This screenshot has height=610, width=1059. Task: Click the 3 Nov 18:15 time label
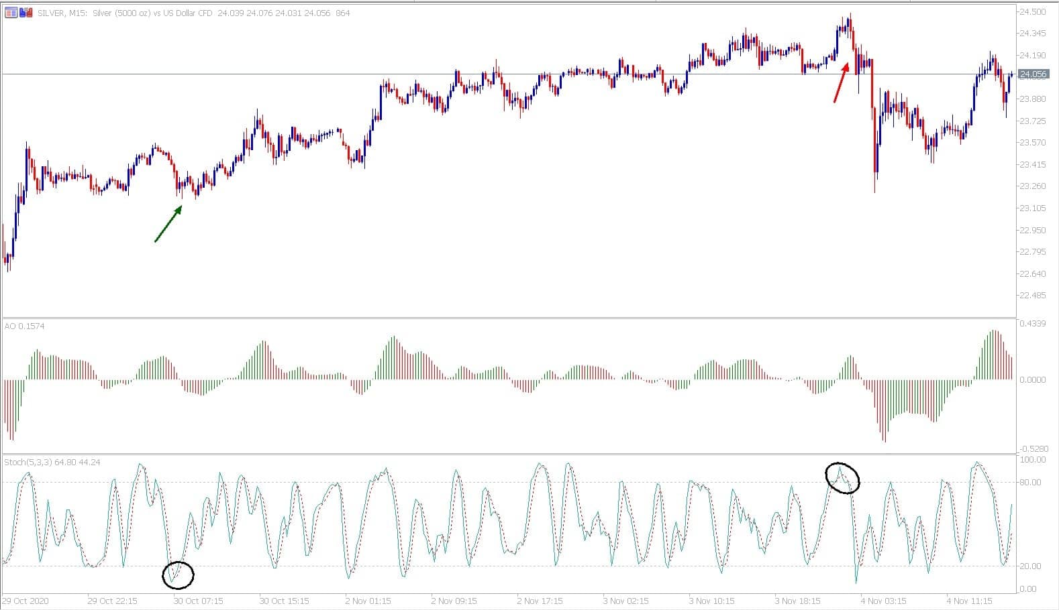click(798, 601)
